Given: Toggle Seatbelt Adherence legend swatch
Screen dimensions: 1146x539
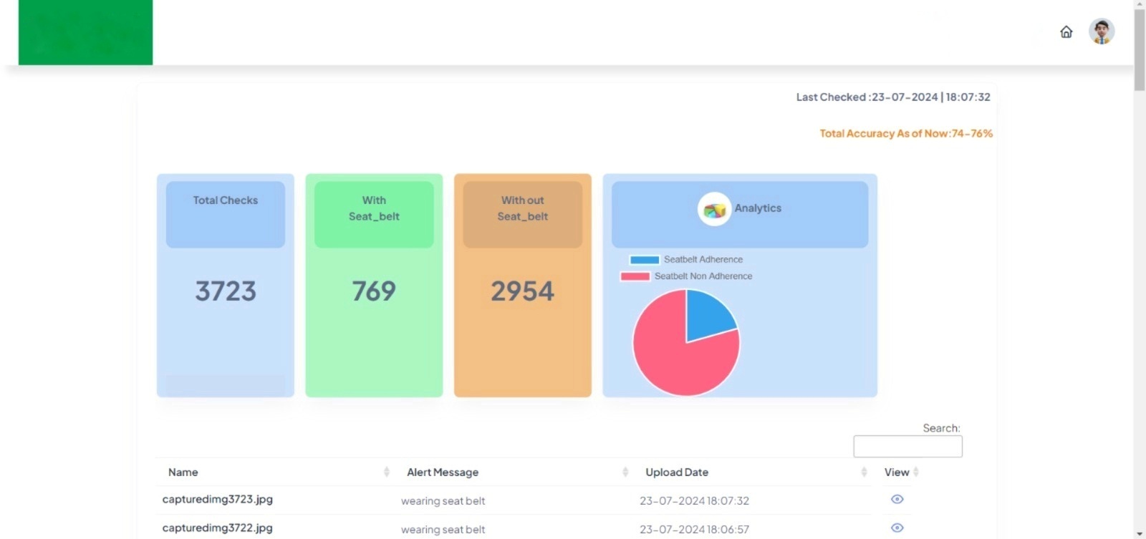Looking at the screenshot, I should click(644, 260).
